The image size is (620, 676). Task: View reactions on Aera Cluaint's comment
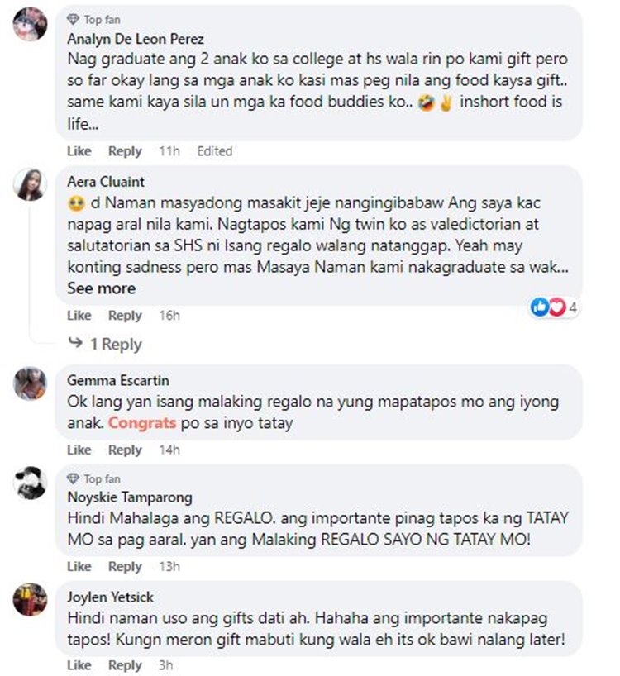554,307
